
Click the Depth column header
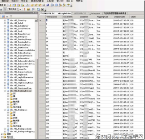click(137, 17)
